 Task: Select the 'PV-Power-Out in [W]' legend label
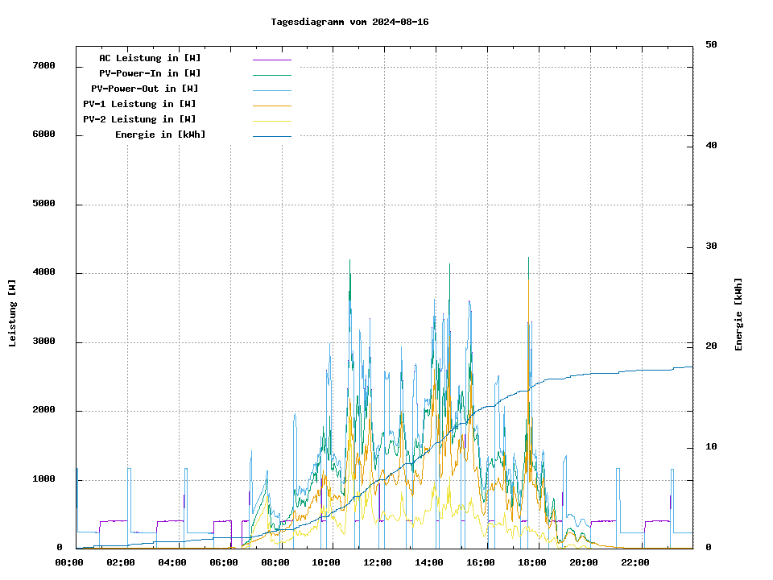pyautogui.click(x=146, y=89)
